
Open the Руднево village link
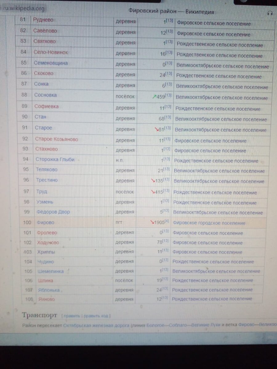click(43, 20)
